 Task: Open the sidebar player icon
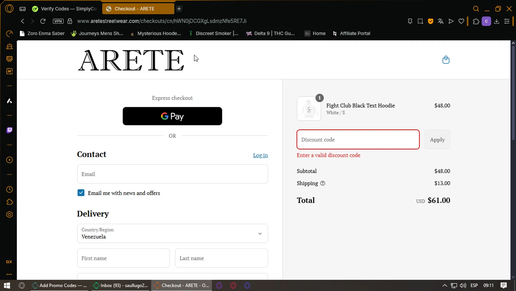tap(9, 160)
